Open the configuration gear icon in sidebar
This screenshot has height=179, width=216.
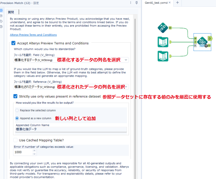pos(1,10)
